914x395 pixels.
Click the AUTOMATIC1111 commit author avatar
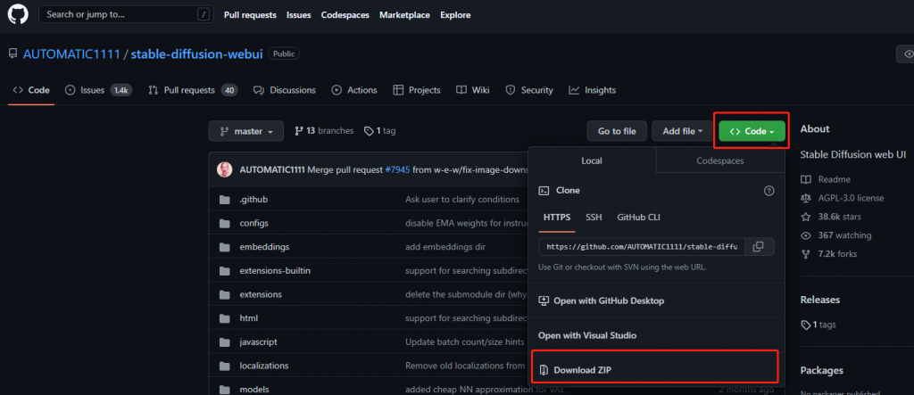[224, 169]
